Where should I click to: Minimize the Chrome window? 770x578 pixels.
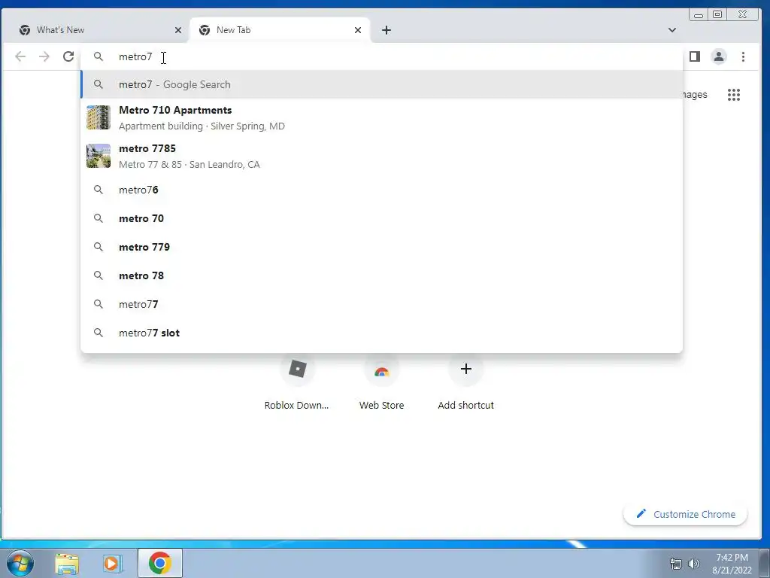tap(699, 15)
